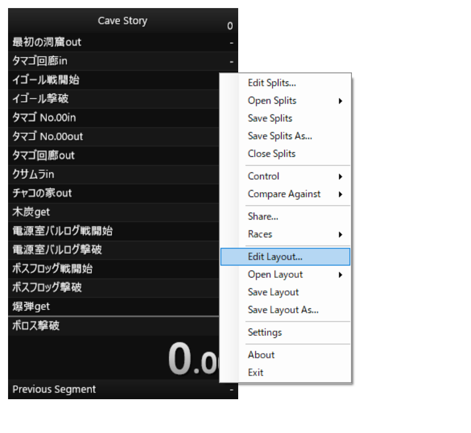Click Close Splits menu entry
The width and height of the screenshot is (471, 433).
click(285, 154)
